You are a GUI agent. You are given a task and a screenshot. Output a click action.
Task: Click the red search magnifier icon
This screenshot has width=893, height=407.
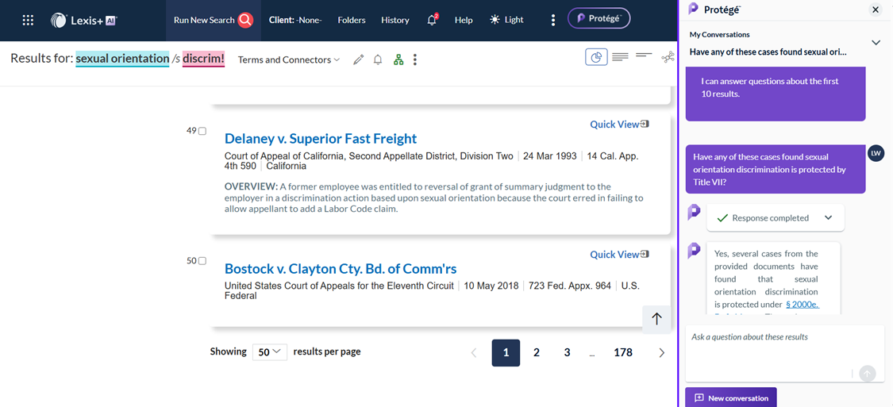click(x=245, y=20)
